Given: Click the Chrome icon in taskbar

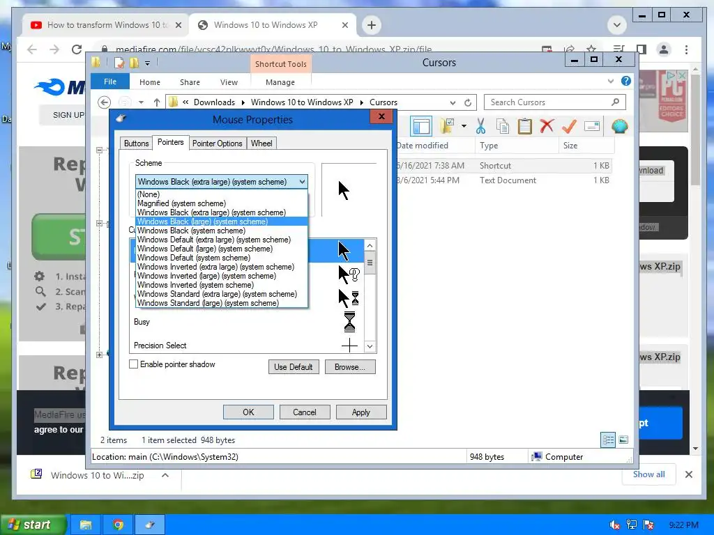Looking at the screenshot, I should click(x=118, y=525).
